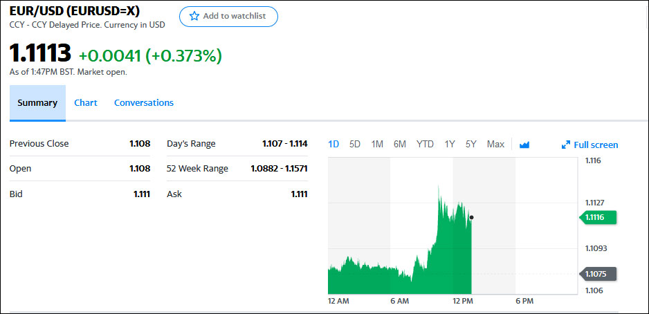649x314 pixels.
Task: Open the Conversations tab
Action: [x=144, y=102]
